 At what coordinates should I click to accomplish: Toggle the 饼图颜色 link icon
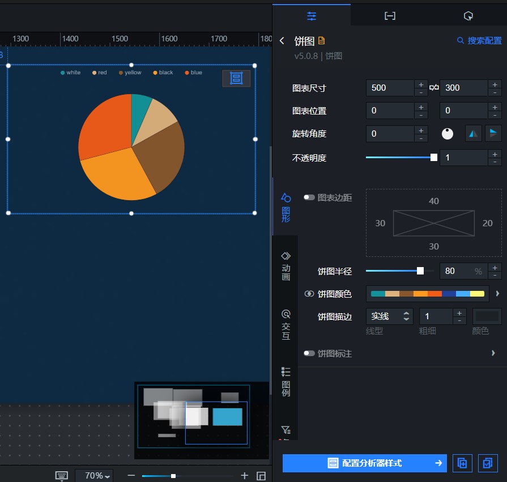click(x=309, y=294)
